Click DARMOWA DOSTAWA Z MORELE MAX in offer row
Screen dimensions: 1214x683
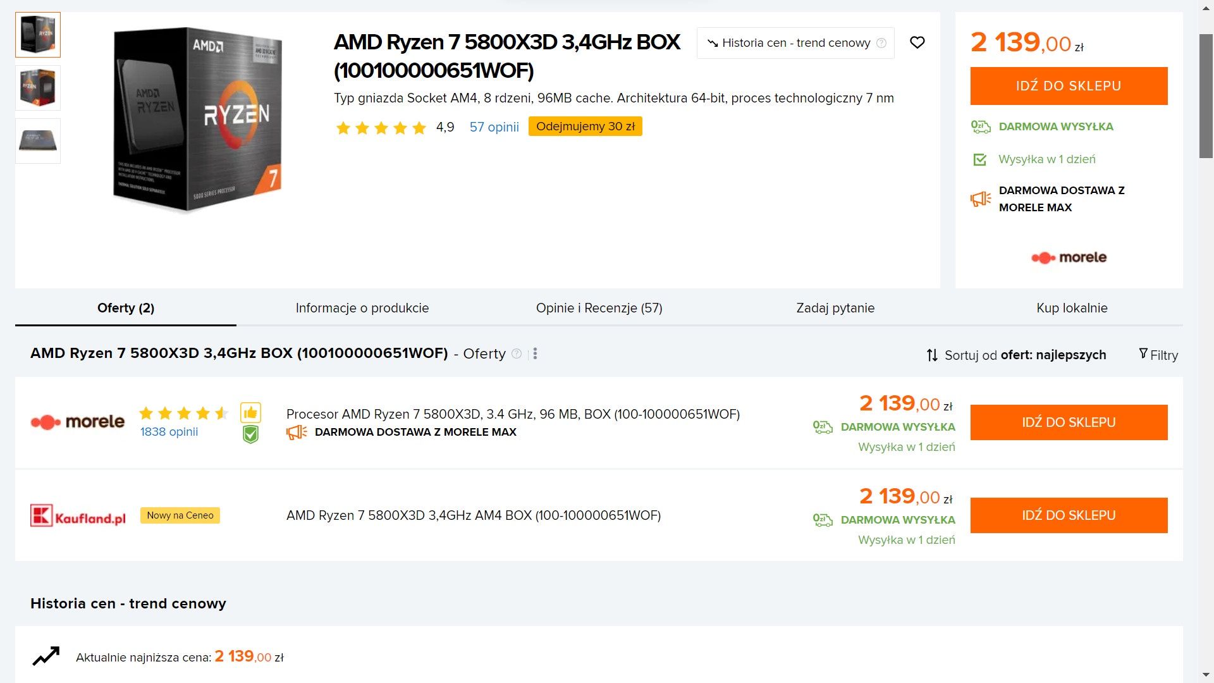(415, 433)
